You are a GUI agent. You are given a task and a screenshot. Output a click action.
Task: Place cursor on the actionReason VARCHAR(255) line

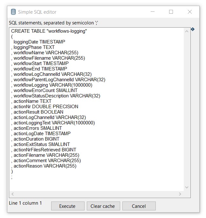(45, 166)
